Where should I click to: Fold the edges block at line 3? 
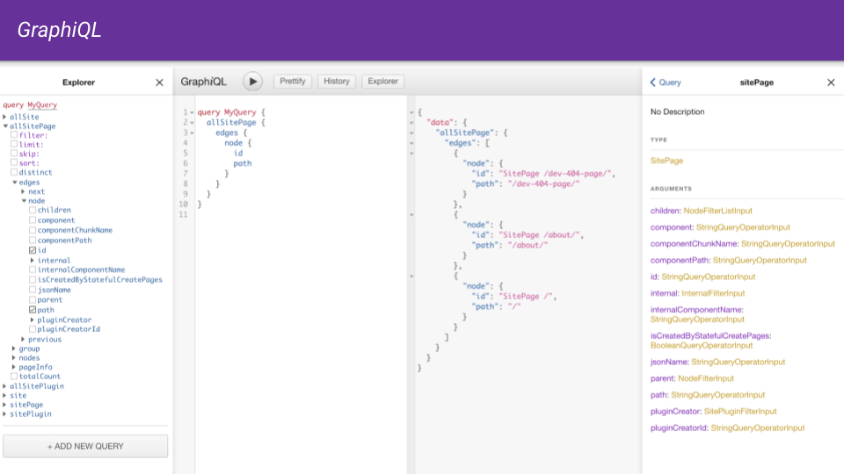click(x=192, y=133)
